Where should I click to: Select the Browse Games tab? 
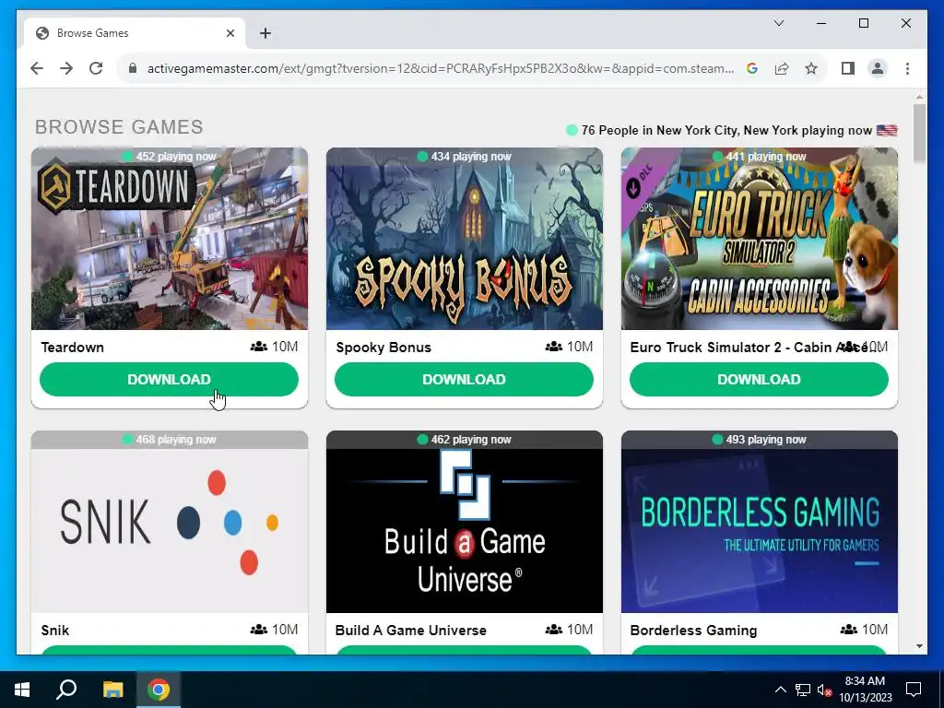[135, 33]
